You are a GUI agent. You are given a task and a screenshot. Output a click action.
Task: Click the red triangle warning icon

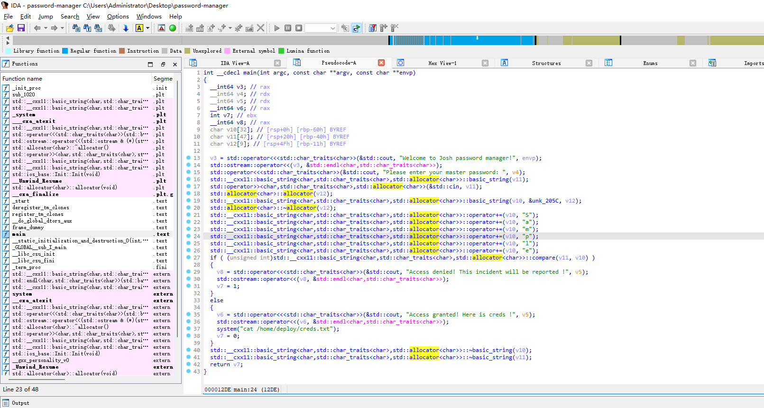[162, 28]
